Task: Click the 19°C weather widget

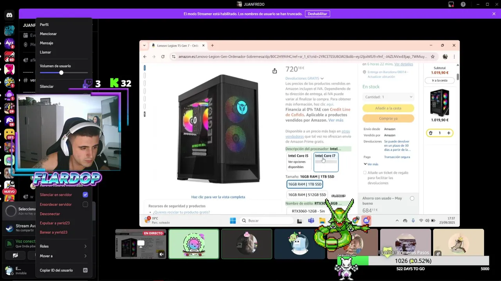Action: point(157,221)
